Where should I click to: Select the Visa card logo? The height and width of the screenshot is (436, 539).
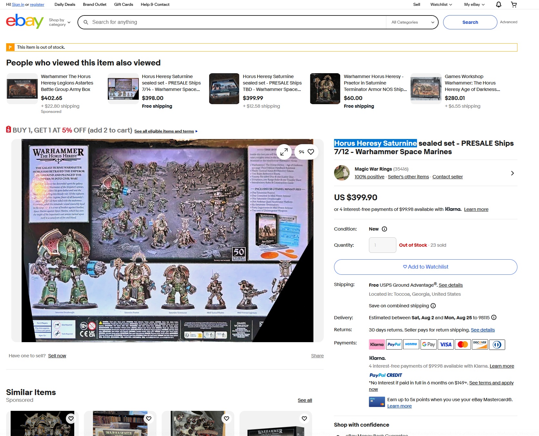click(x=446, y=344)
